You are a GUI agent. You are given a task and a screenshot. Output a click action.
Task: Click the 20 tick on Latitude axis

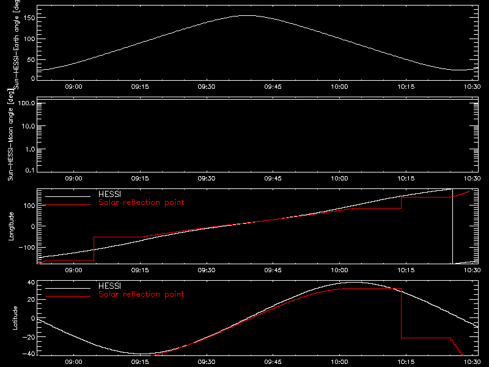pos(31,300)
